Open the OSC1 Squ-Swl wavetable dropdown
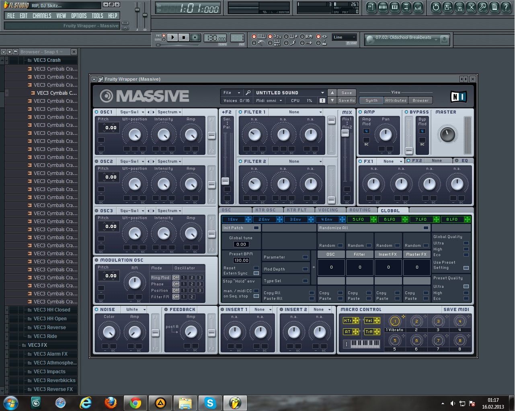 (131, 112)
